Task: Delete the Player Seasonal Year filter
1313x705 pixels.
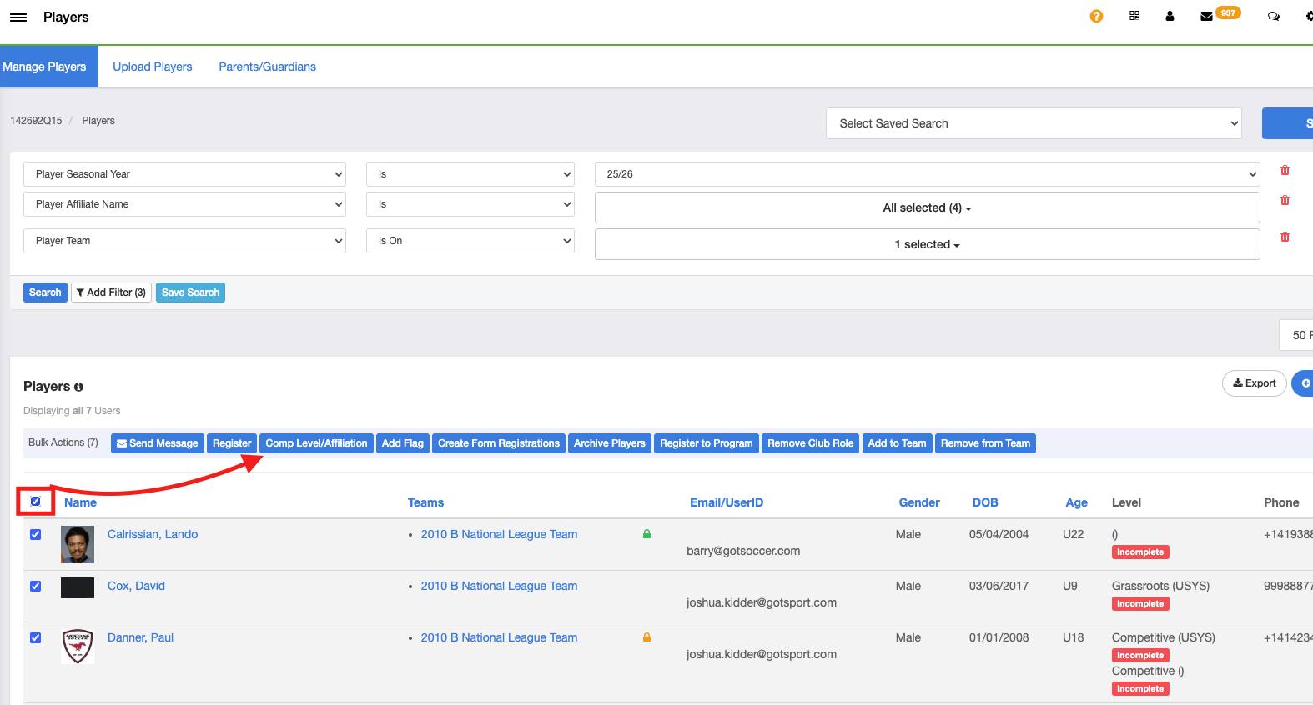Action: 1285,171
